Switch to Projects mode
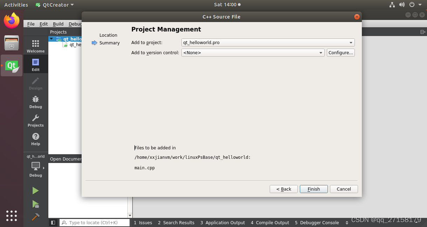427x227 pixels. (x=35, y=120)
